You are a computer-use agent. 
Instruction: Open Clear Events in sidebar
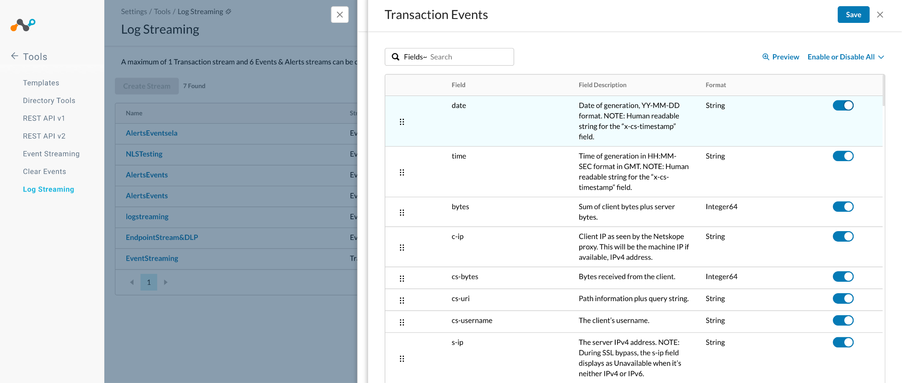click(x=44, y=171)
